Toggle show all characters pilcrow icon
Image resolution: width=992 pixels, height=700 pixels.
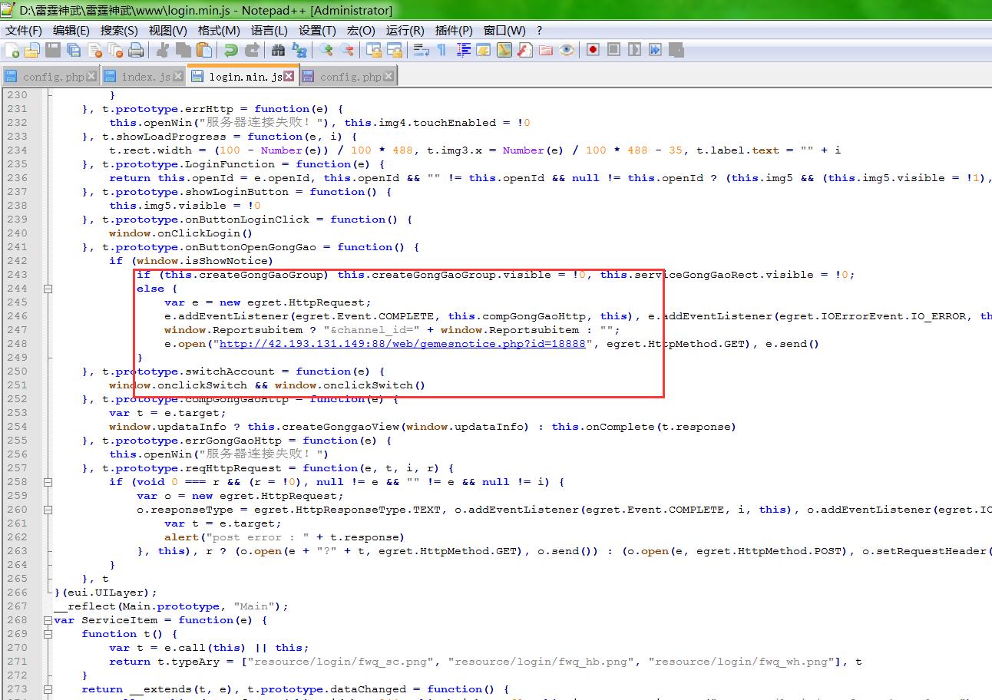[441, 51]
